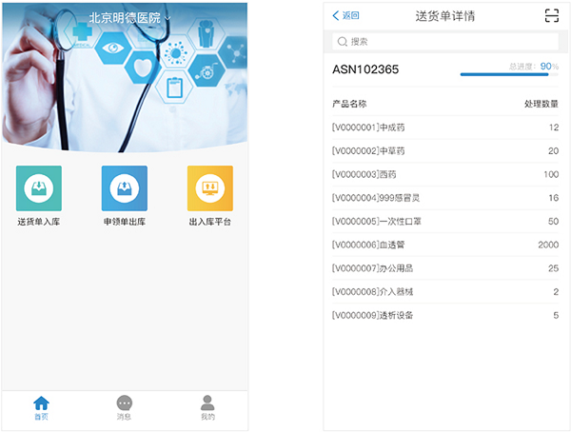The height and width of the screenshot is (432, 571).
Task: Click ASN102365 order number
Action: pyautogui.click(x=365, y=69)
